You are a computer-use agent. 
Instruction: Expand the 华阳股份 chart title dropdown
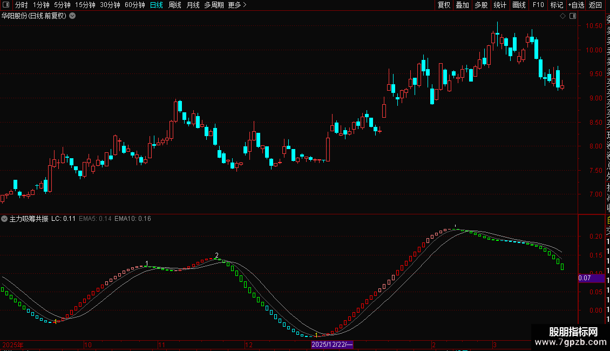(72, 16)
